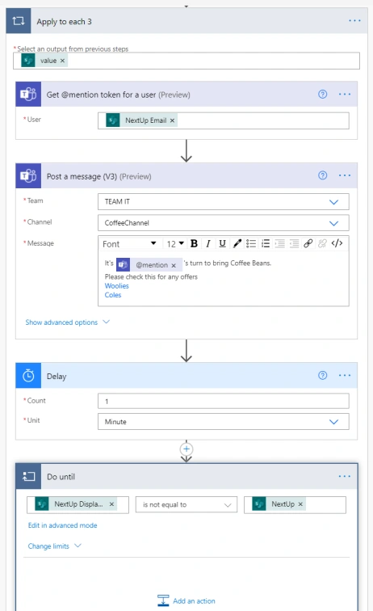Click Add an action in Do until

click(186, 600)
